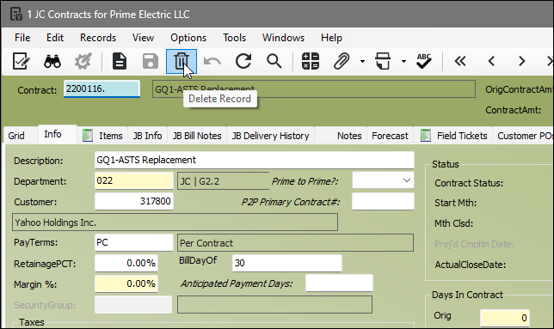The image size is (554, 329).
Task: Refresh the record with circular arrow icon
Action: 243,61
